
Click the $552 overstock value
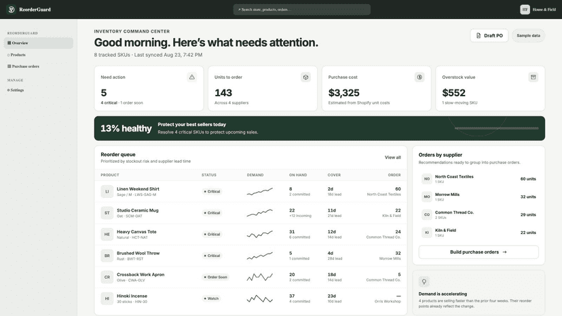[454, 93]
